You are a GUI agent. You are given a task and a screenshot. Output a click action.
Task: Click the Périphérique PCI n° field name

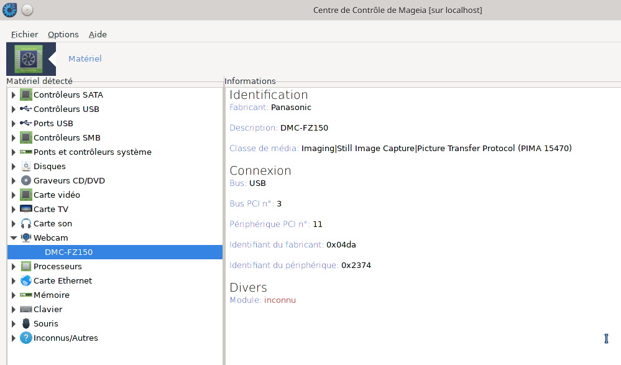point(270,224)
